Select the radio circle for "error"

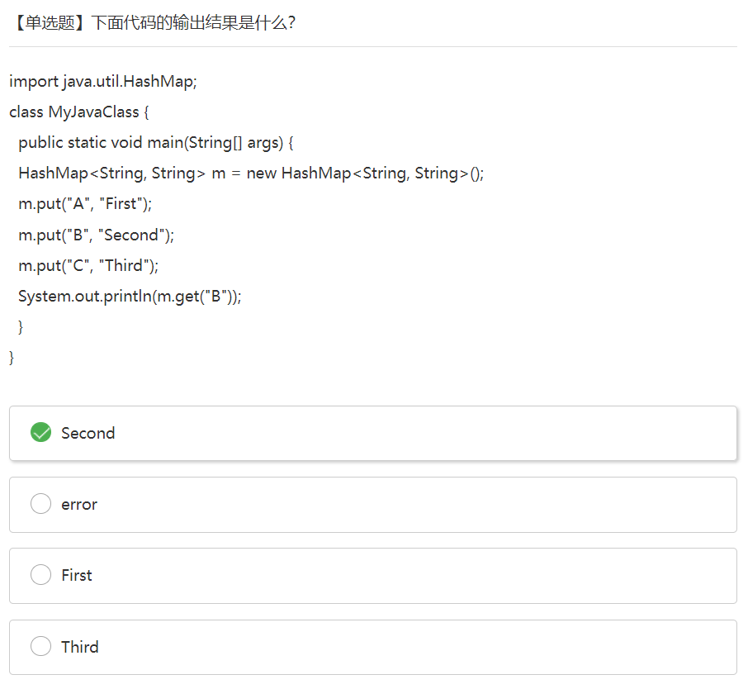[x=40, y=504]
